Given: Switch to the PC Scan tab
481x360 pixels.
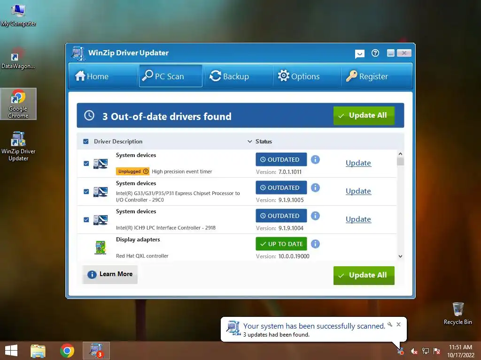Looking at the screenshot, I should tap(171, 76).
